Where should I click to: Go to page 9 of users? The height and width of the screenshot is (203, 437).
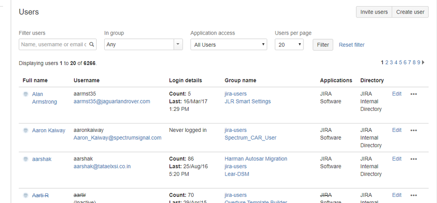coord(419,62)
